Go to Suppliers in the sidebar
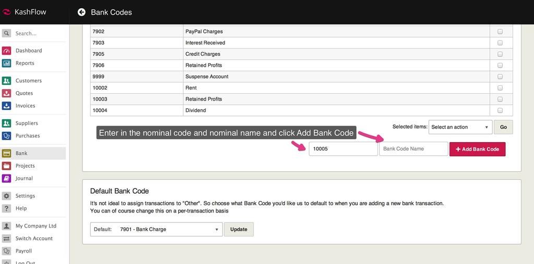The width and height of the screenshot is (534, 264). [27, 123]
